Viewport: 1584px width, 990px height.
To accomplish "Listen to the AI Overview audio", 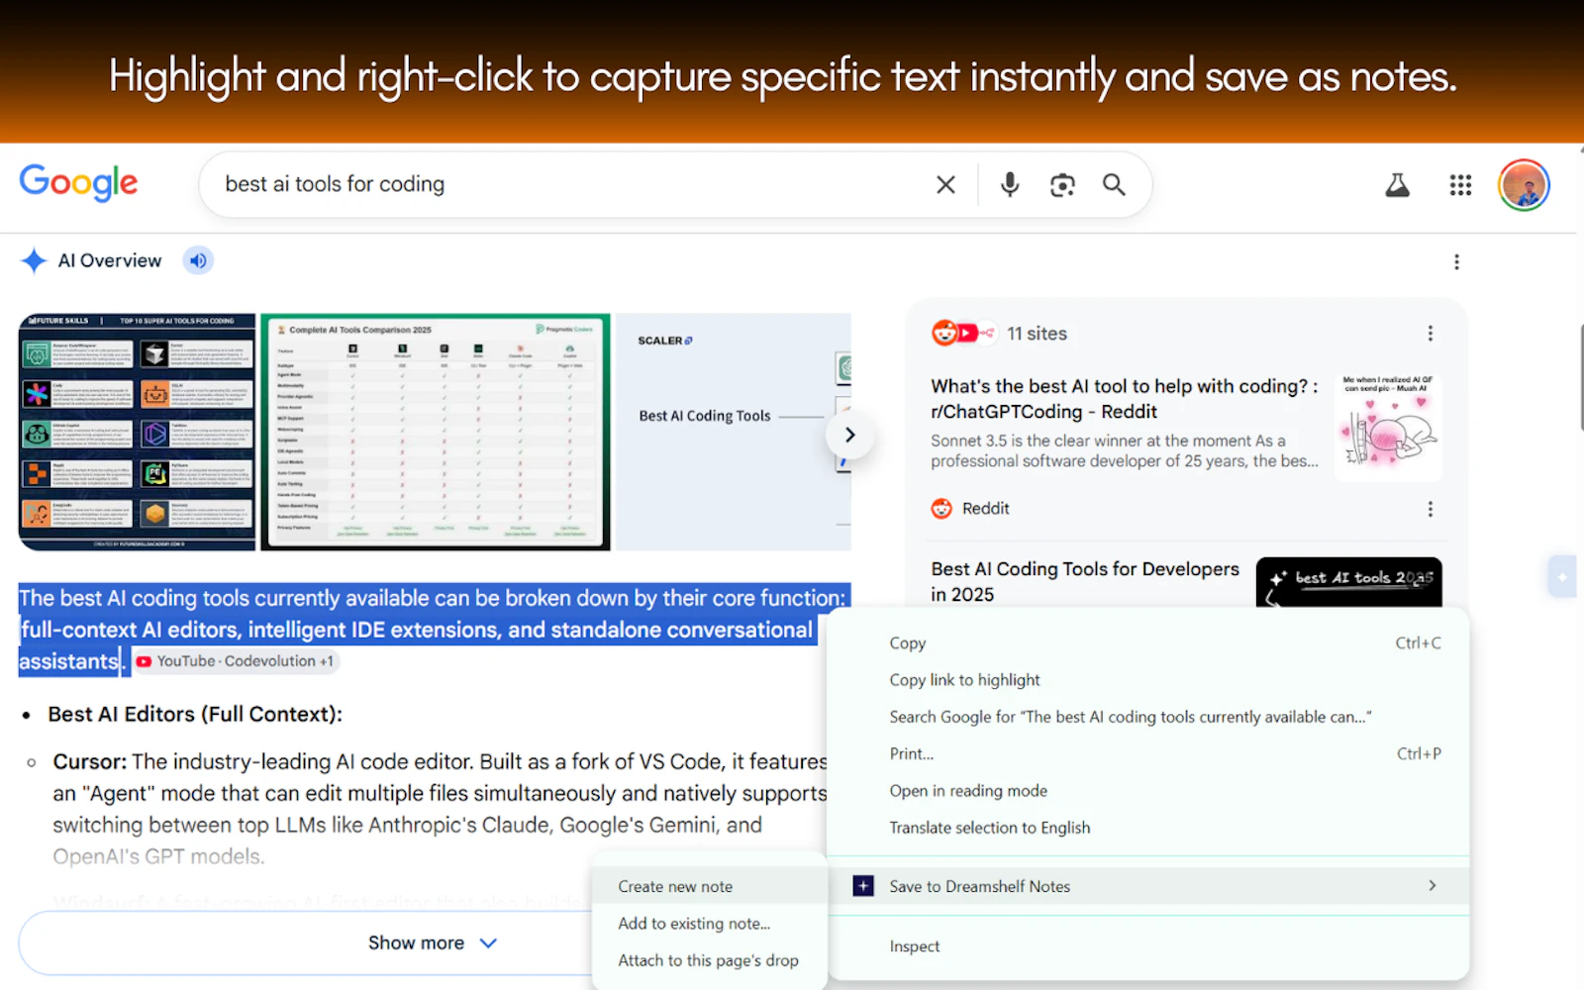I will tap(198, 260).
